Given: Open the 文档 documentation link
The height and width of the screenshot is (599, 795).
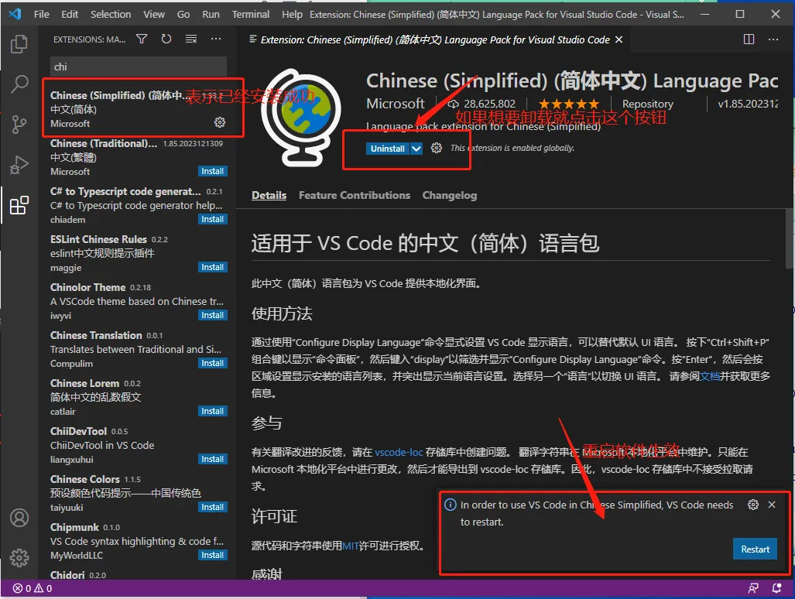Looking at the screenshot, I should [709, 376].
